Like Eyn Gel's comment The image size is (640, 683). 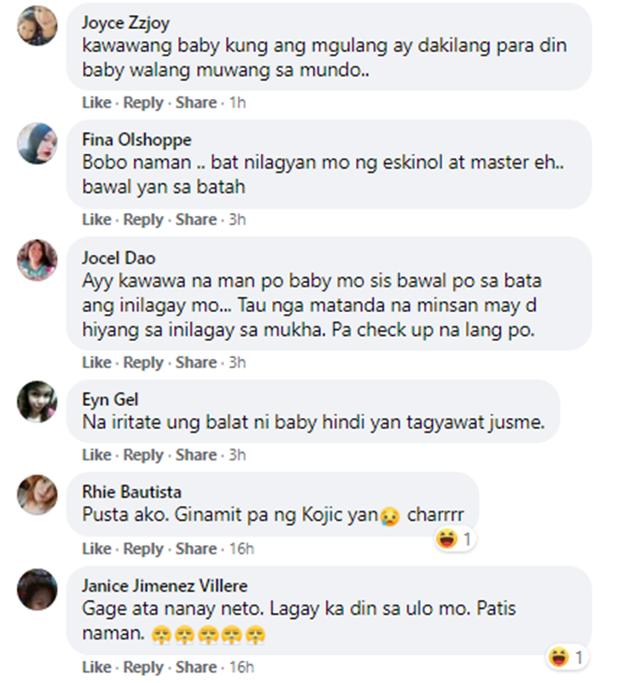96,454
